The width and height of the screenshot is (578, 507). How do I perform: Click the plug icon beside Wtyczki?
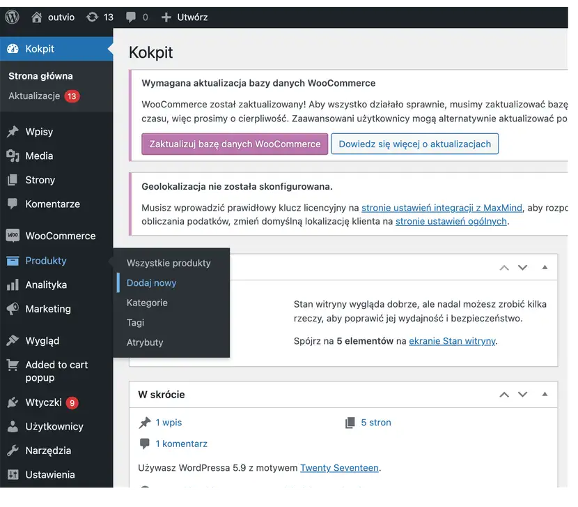click(13, 402)
